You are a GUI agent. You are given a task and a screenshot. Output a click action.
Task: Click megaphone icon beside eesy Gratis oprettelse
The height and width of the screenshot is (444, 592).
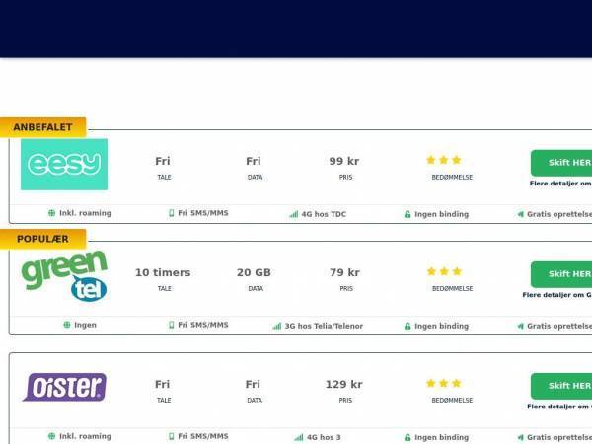click(x=521, y=214)
